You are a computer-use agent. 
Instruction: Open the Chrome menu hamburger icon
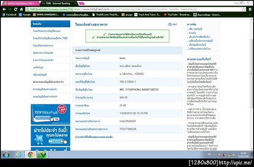coord(250,9)
